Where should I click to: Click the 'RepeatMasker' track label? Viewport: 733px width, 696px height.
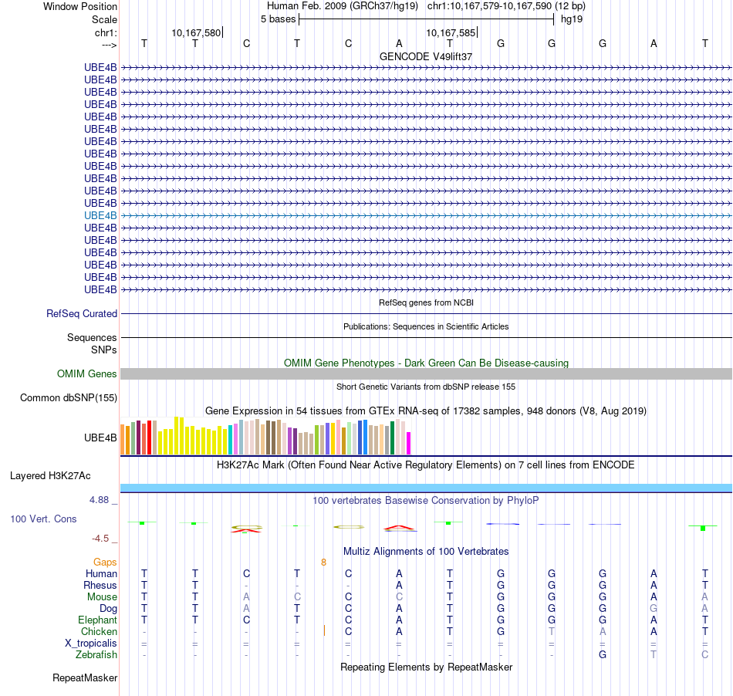(x=85, y=677)
